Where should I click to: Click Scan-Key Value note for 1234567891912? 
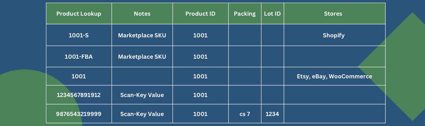coord(142,95)
